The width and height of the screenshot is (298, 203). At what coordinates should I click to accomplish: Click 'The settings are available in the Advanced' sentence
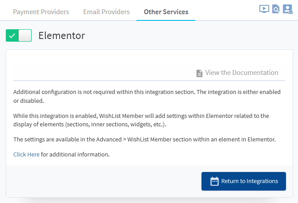pos(145,139)
